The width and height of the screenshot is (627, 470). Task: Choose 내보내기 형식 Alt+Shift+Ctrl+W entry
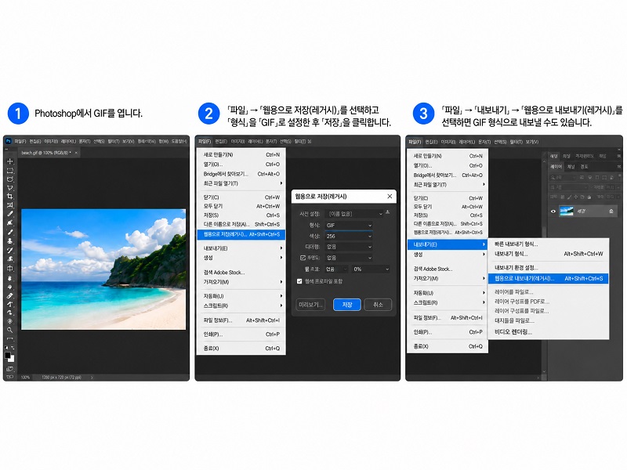548,254
